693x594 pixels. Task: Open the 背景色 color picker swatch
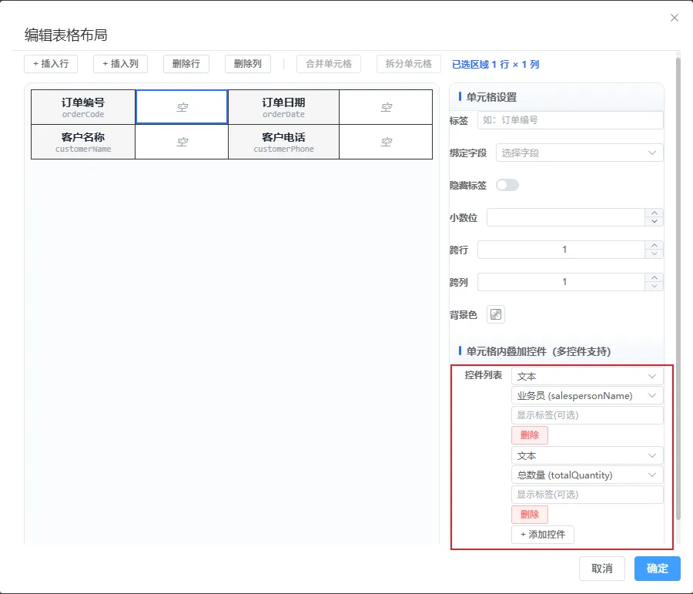tap(496, 314)
